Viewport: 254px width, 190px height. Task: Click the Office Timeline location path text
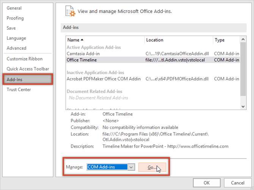click(x=155, y=137)
